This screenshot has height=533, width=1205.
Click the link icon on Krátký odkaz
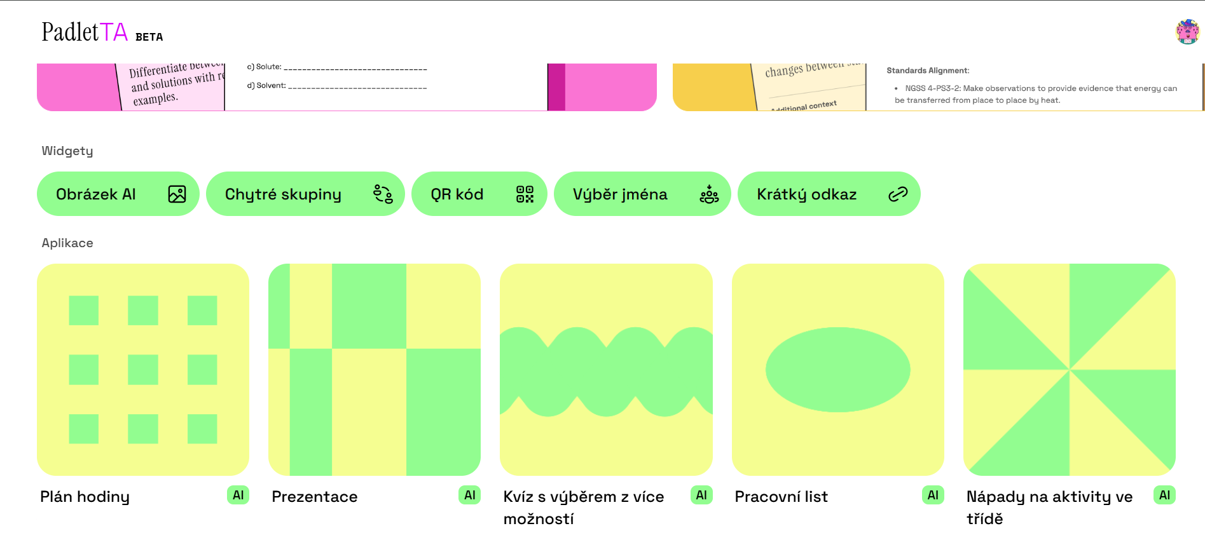click(898, 194)
